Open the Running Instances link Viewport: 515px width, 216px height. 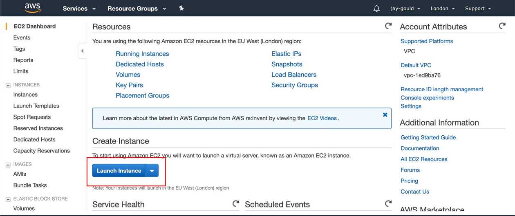(142, 54)
